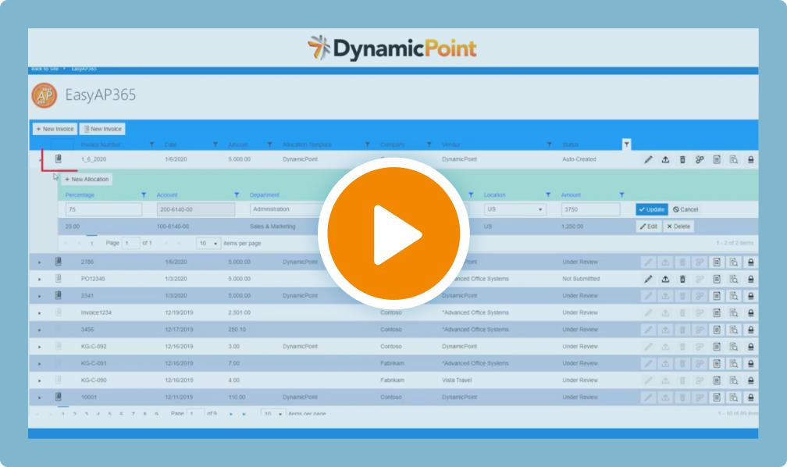Click the blue Update button
The width and height of the screenshot is (787, 467).
coord(651,209)
